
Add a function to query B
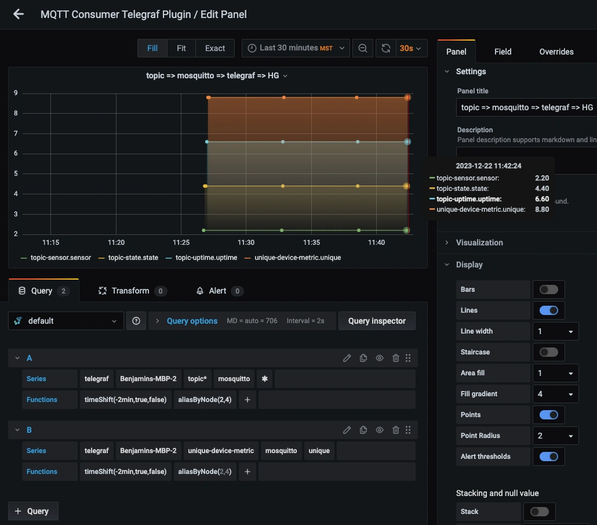click(x=247, y=472)
